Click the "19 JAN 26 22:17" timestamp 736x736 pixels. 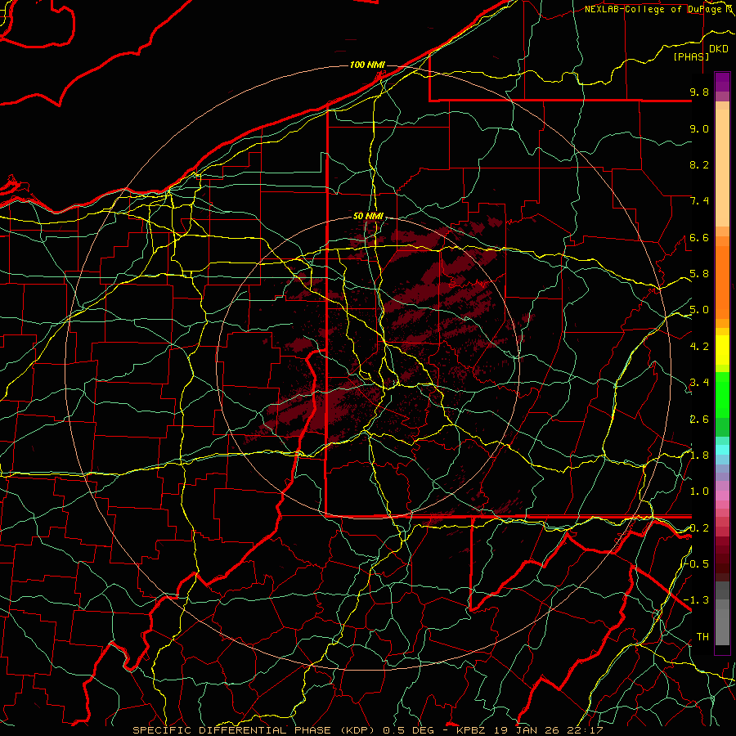coord(550,730)
